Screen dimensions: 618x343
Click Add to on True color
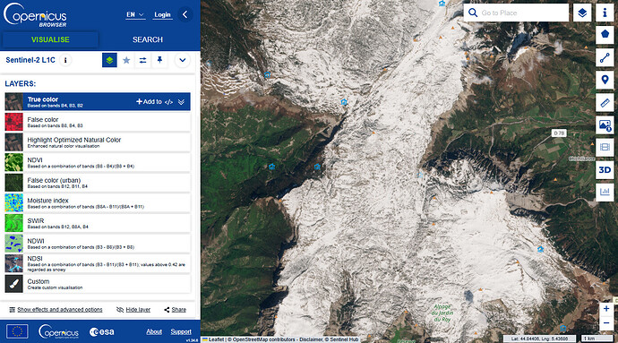pos(149,102)
